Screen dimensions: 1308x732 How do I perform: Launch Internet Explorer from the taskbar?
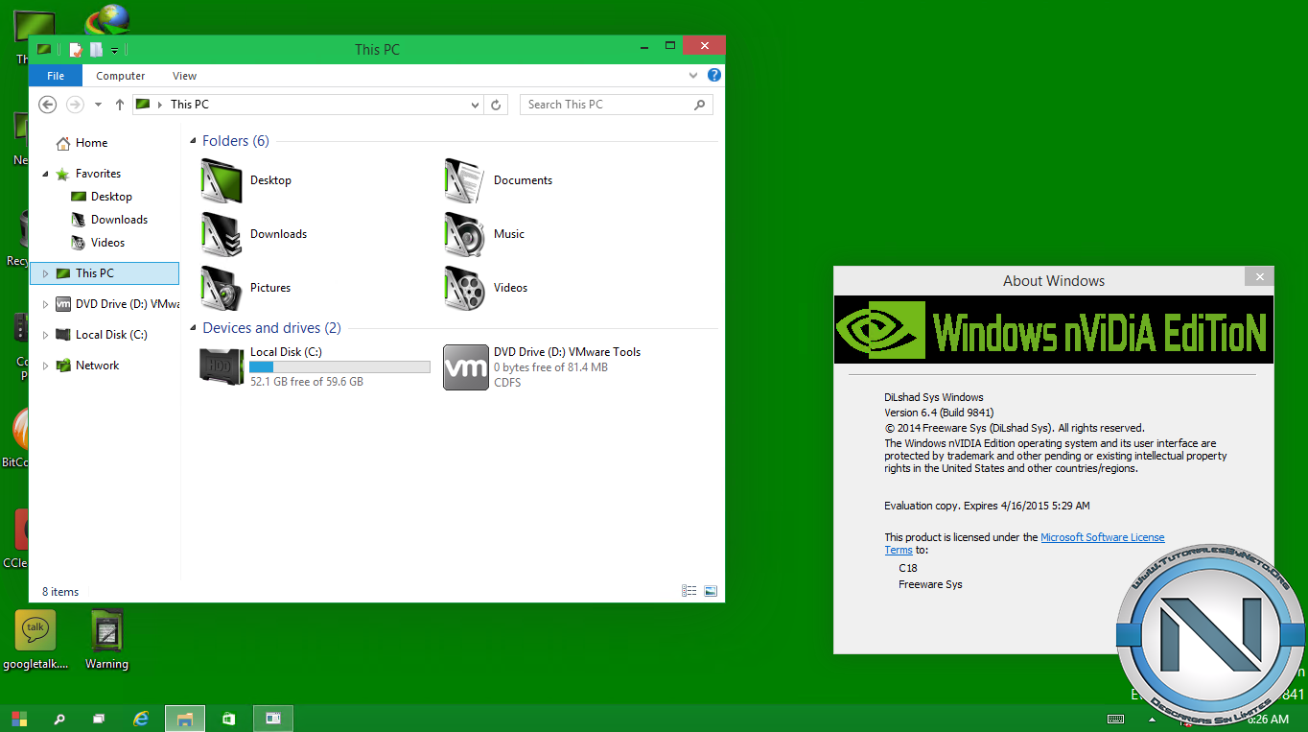pos(141,718)
